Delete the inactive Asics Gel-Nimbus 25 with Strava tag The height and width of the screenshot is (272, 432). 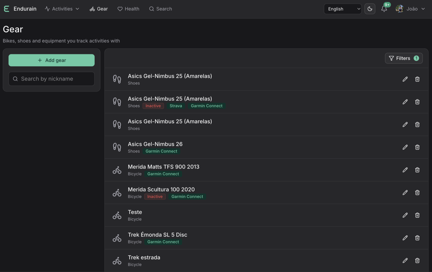(x=417, y=102)
